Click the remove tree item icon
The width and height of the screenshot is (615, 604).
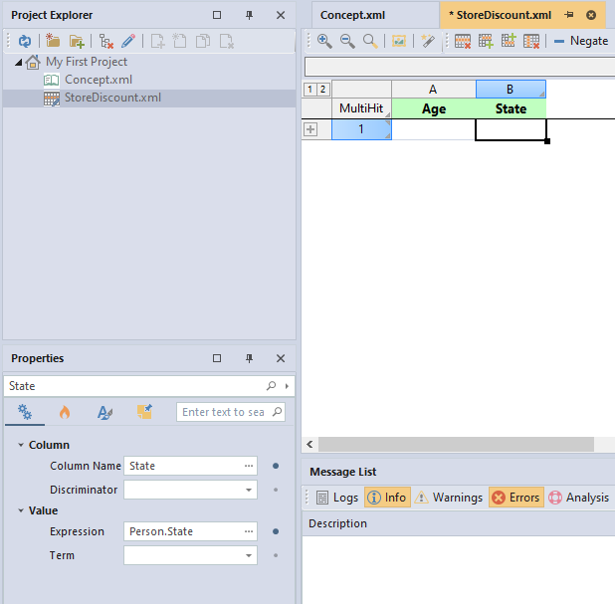tap(105, 41)
